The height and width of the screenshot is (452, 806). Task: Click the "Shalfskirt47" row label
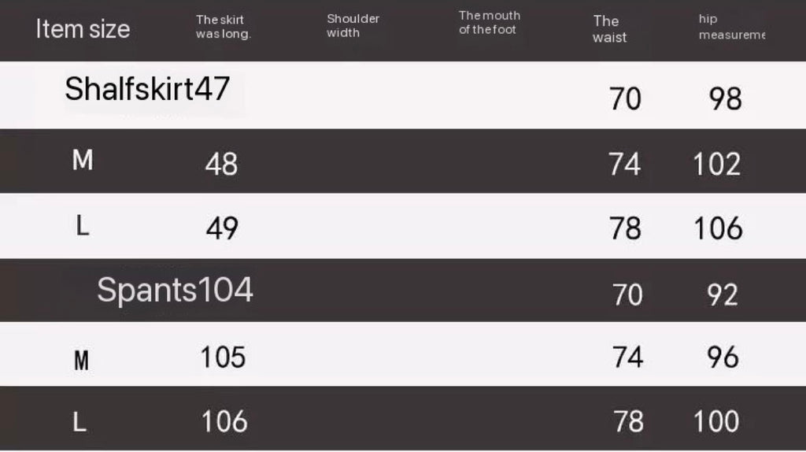click(147, 89)
